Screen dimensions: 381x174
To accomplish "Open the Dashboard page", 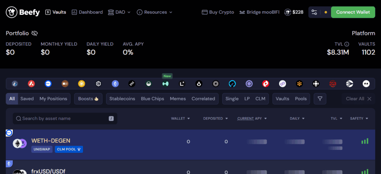I will click(x=87, y=12).
